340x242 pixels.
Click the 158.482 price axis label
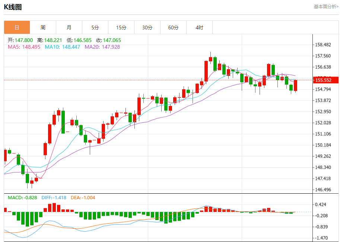[323, 45]
